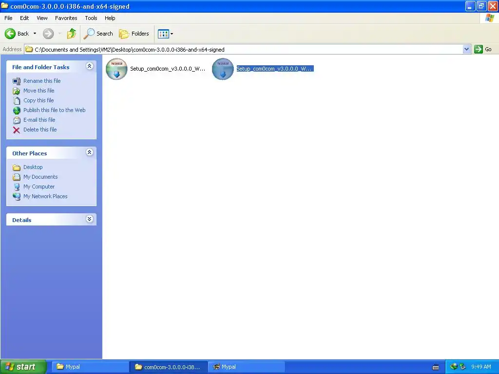Expand the Details panel
This screenshot has width=499, height=374.
click(x=90, y=219)
